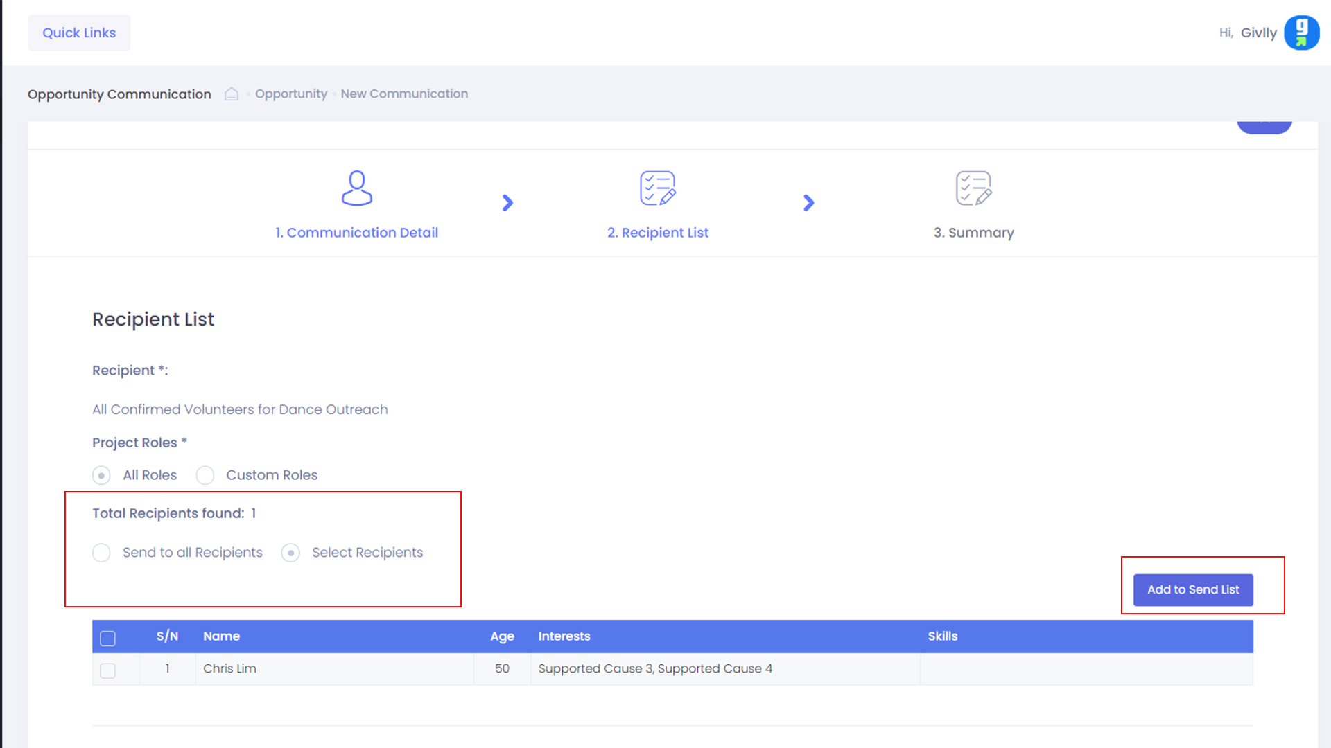Tick the checkbox for Chris Lim
This screenshot has width=1331, height=748.
107,670
